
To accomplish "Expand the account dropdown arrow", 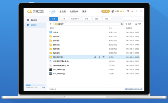I will tap(123, 11).
